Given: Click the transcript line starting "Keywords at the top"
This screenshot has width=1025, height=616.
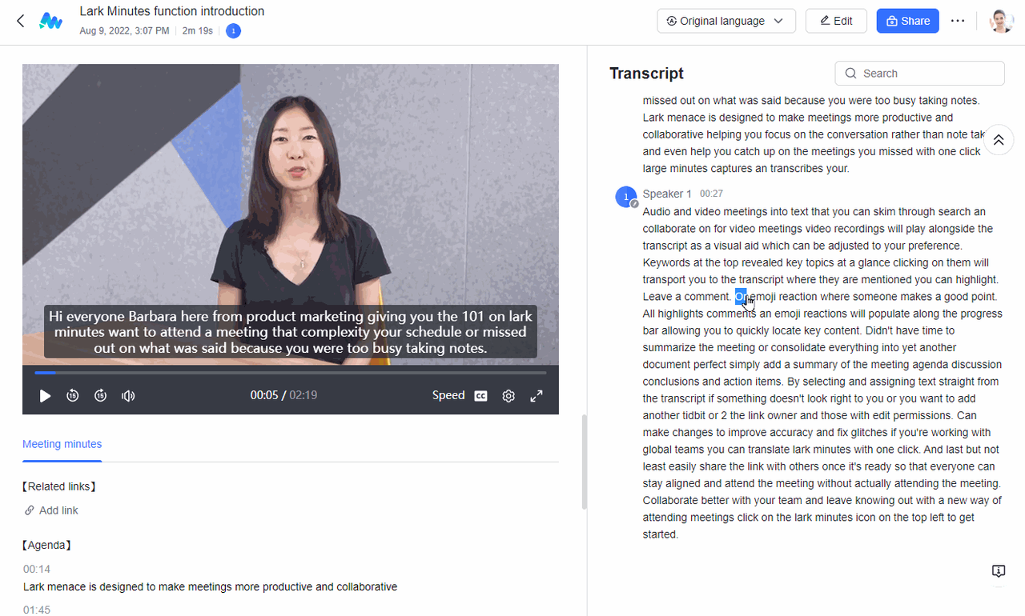Looking at the screenshot, I should [816, 262].
